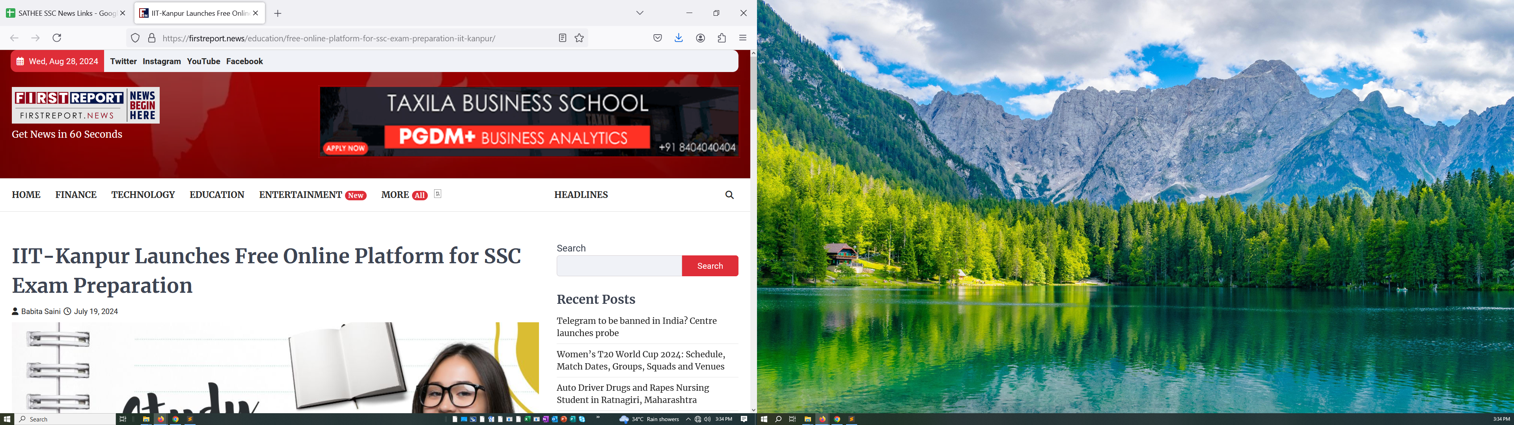The image size is (1514, 425).
Task: Open Reader View in the address bar
Action: click(x=563, y=38)
